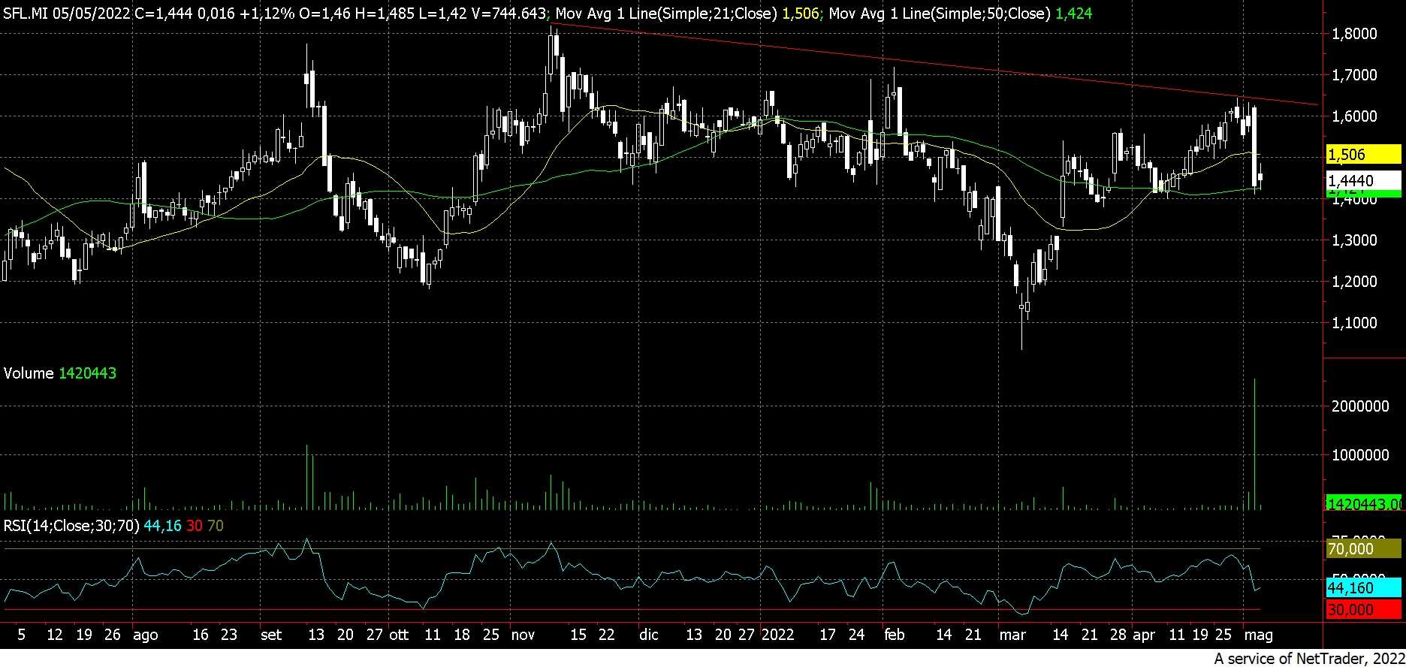This screenshot has width=1406, height=667.
Task: Click the 'dic' month label
Action: click(649, 635)
